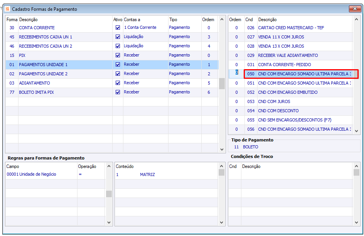364x236 pixels.
Task: Toggle Ativo checkbox for BOLETO IMITA PIX
Action: (118, 92)
